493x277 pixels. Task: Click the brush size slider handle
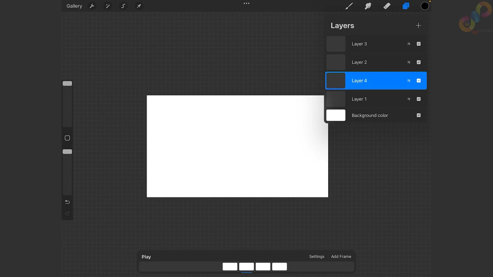pos(67,83)
